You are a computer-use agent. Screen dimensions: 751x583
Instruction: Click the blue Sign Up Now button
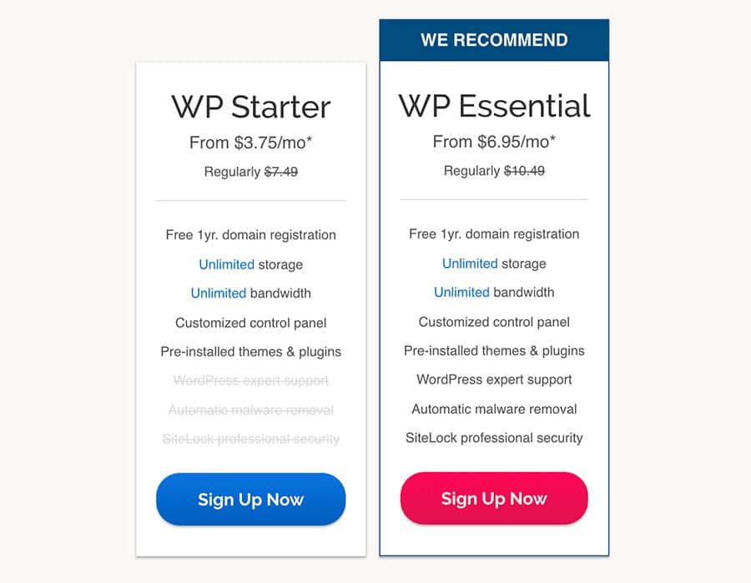tap(250, 500)
